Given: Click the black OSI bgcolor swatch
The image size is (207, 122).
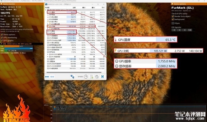Looking at the screenshot, I should (x=194, y=30).
